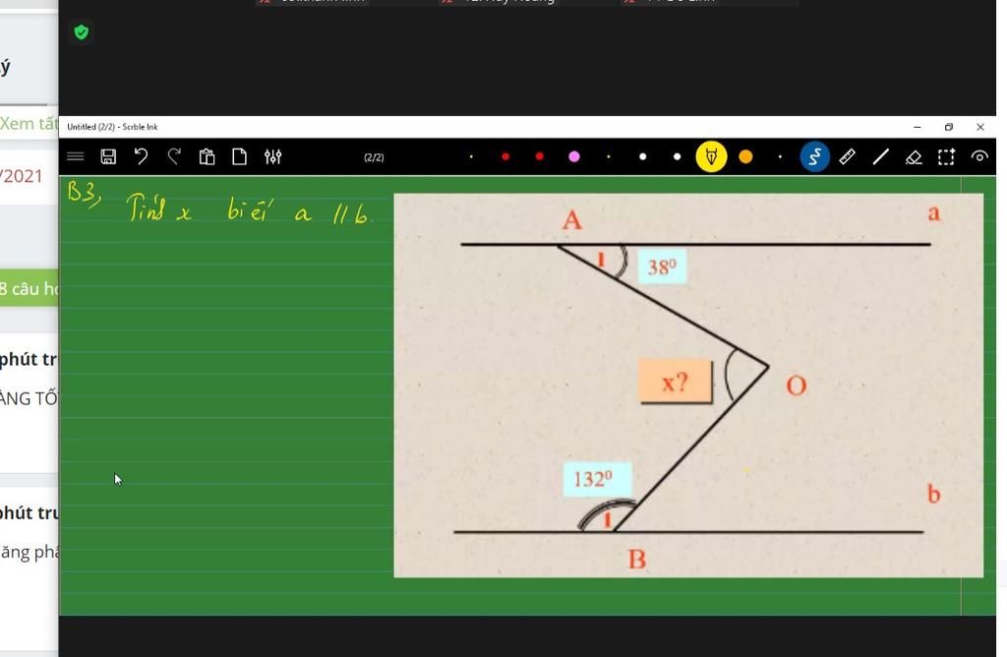Select the straight line tool

pyautogui.click(x=880, y=156)
